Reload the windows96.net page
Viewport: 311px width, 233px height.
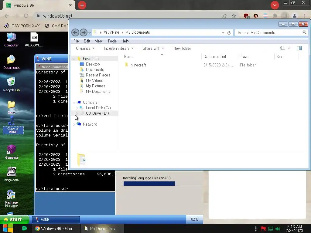tap(26, 16)
